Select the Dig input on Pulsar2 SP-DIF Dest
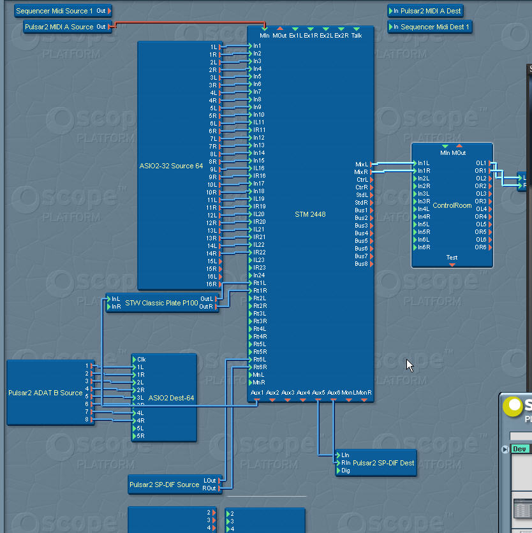Screen dimensions: 532x533 tap(339, 471)
